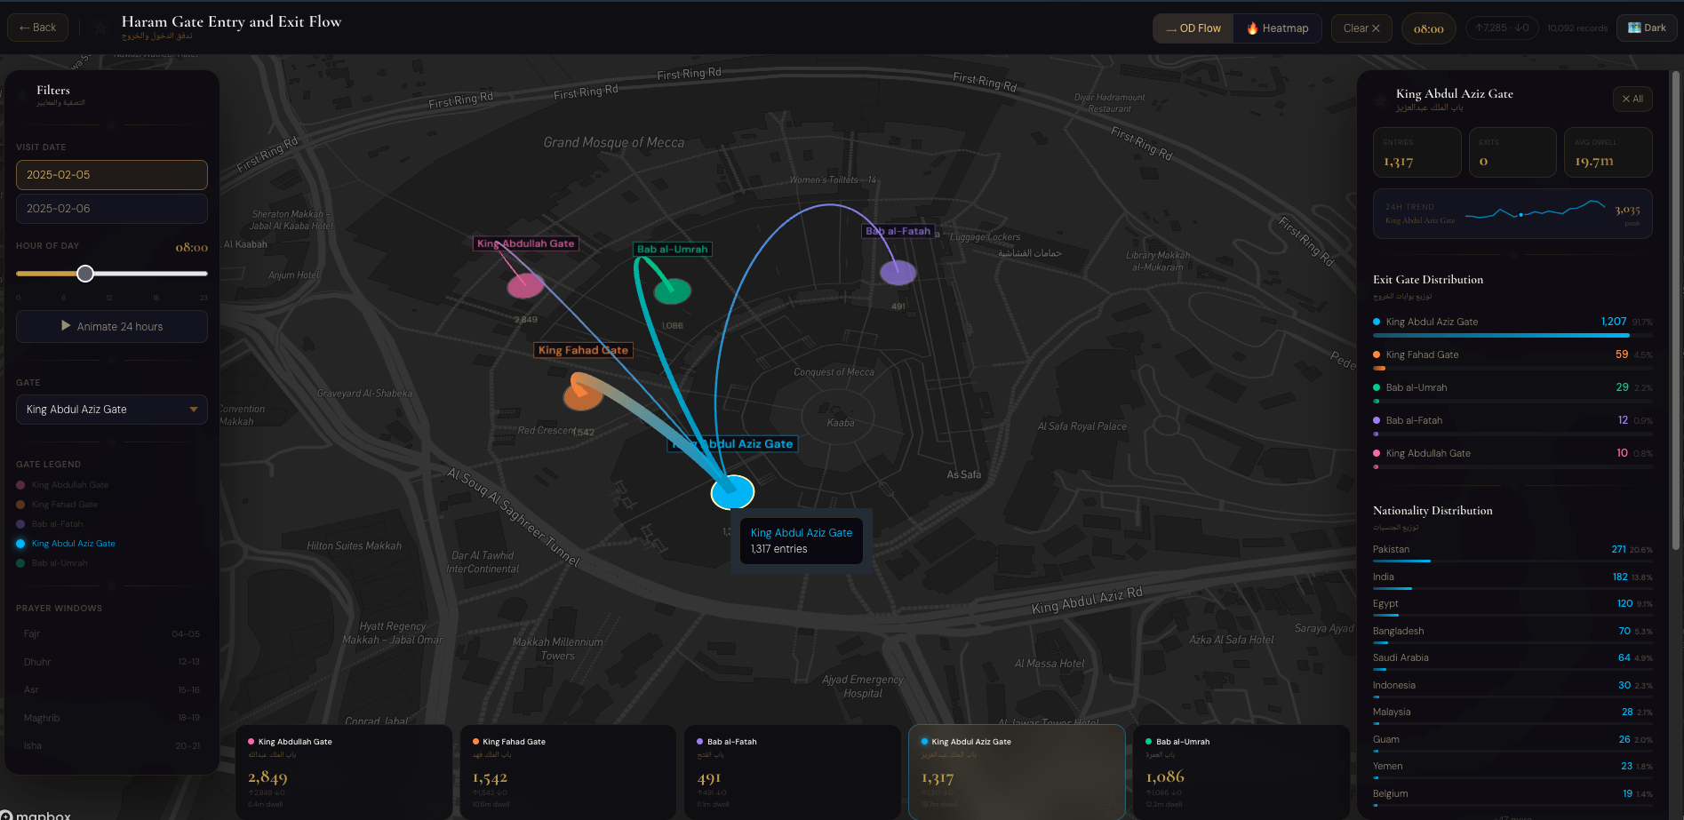Screen dimensions: 1684x820
Task: Select visit date 2025-02-05
Action: click(x=112, y=175)
